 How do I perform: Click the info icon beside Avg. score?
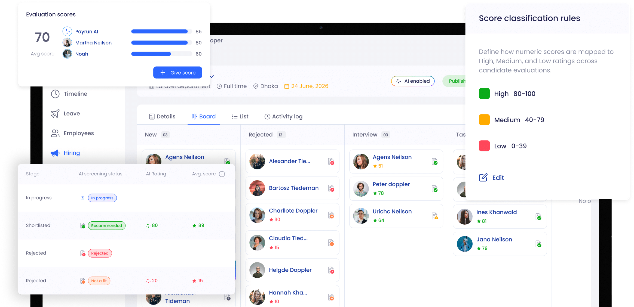point(222,174)
